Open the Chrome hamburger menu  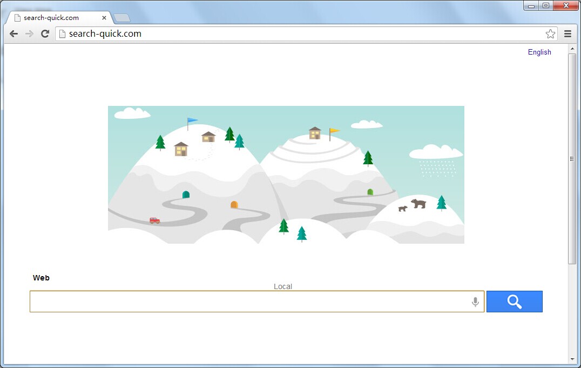point(568,34)
